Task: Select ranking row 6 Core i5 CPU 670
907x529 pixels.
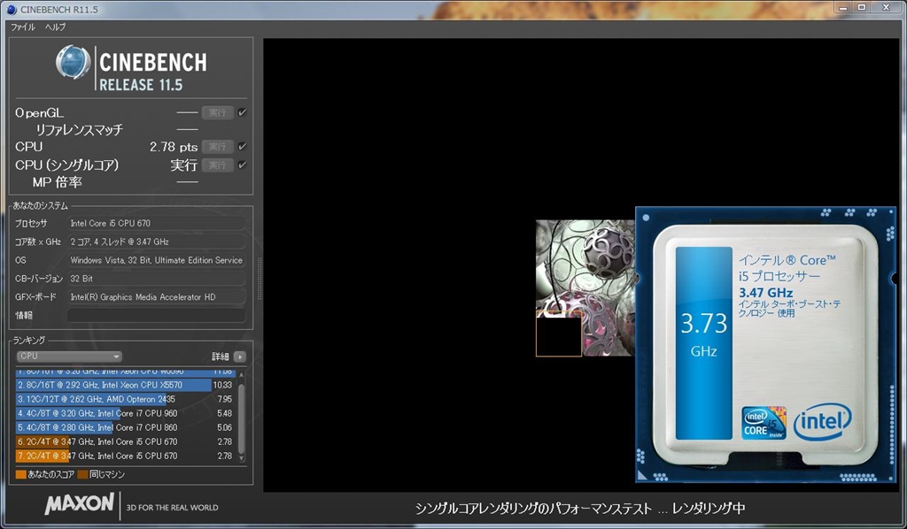Action: tap(125, 441)
